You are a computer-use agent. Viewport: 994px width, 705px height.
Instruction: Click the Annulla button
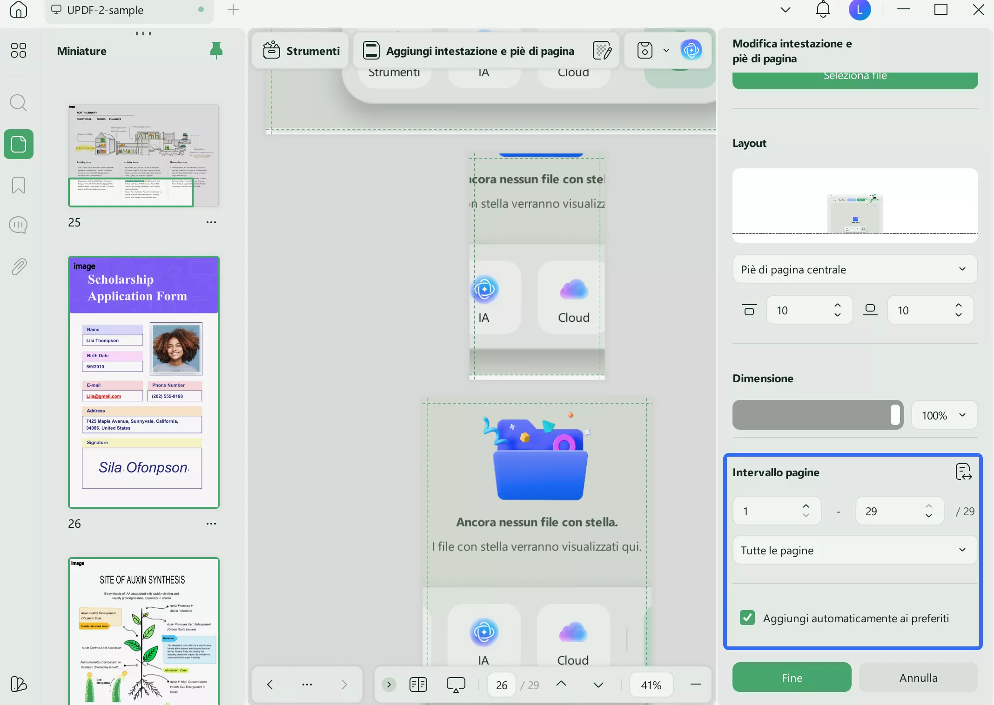[918, 678]
